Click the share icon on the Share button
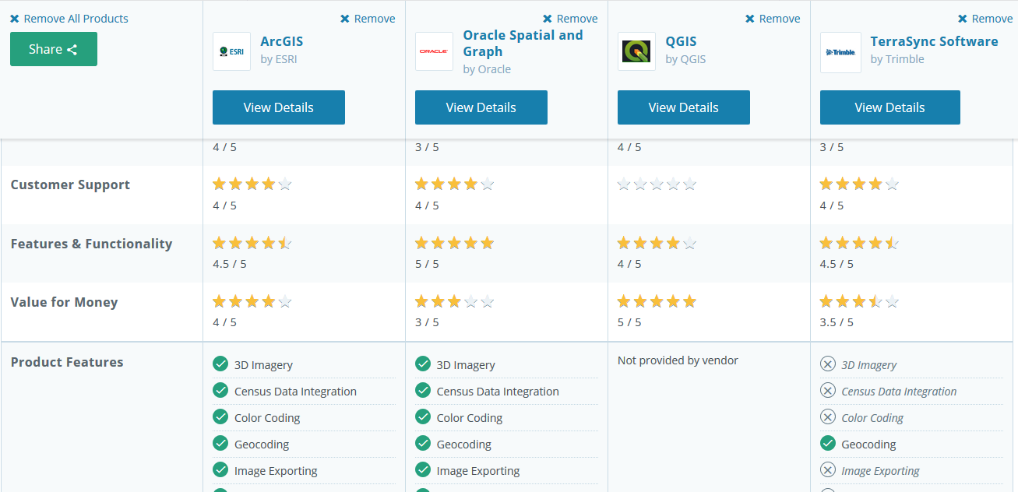 (x=72, y=50)
